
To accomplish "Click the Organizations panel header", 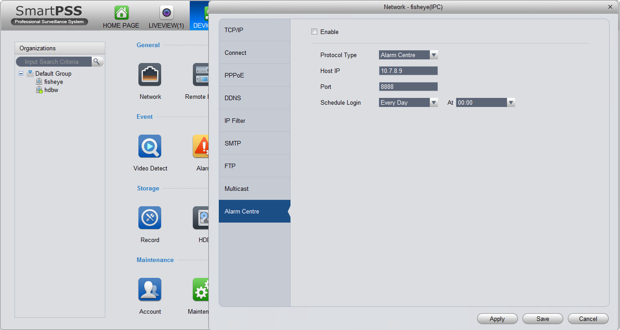I will point(60,48).
